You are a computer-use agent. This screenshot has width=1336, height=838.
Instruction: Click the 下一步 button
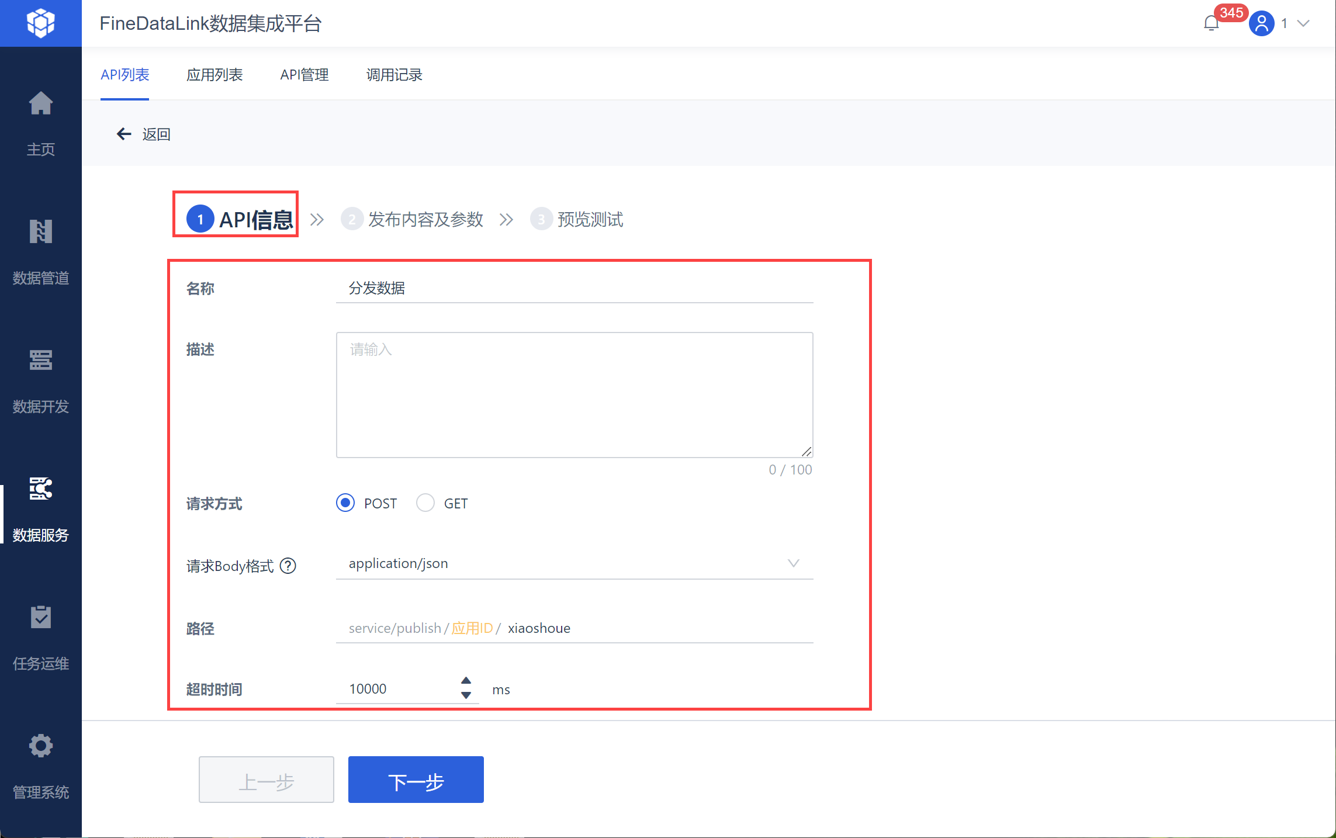(416, 780)
